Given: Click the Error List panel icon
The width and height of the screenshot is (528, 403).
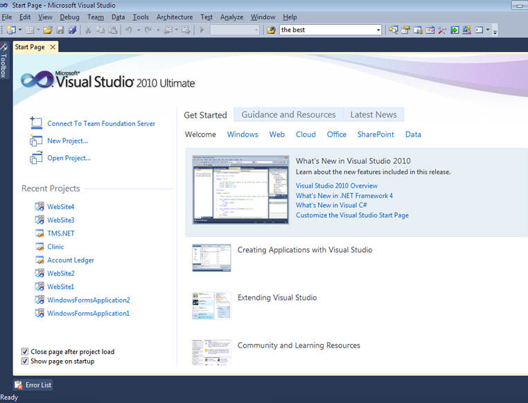Looking at the screenshot, I should point(19,385).
